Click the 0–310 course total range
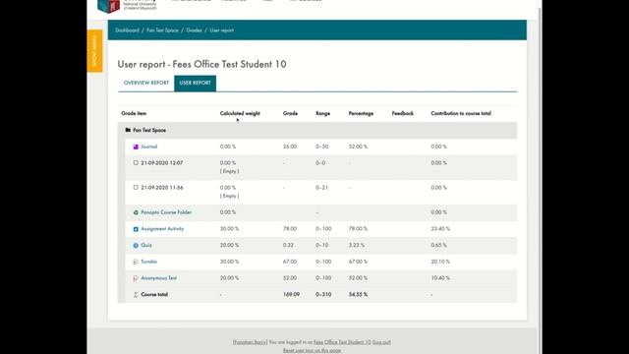 point(323,295)
